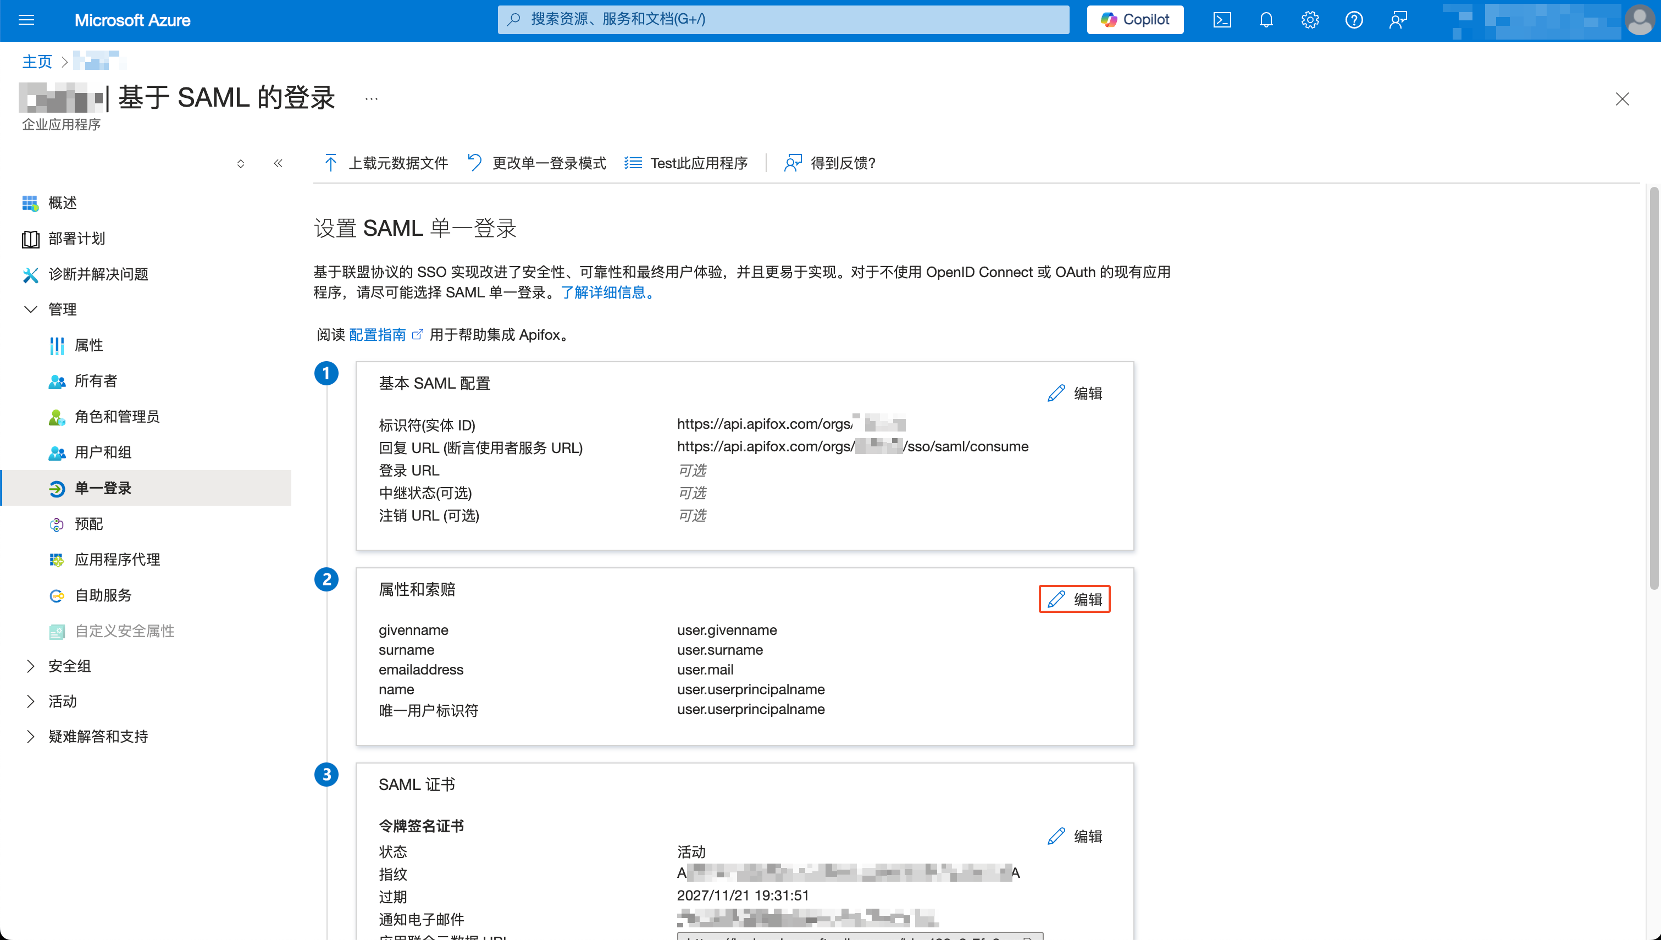This screenshot has width=1661, height=940.
Task: Open portal settings with the gear icon
Action: [1309, 20]
